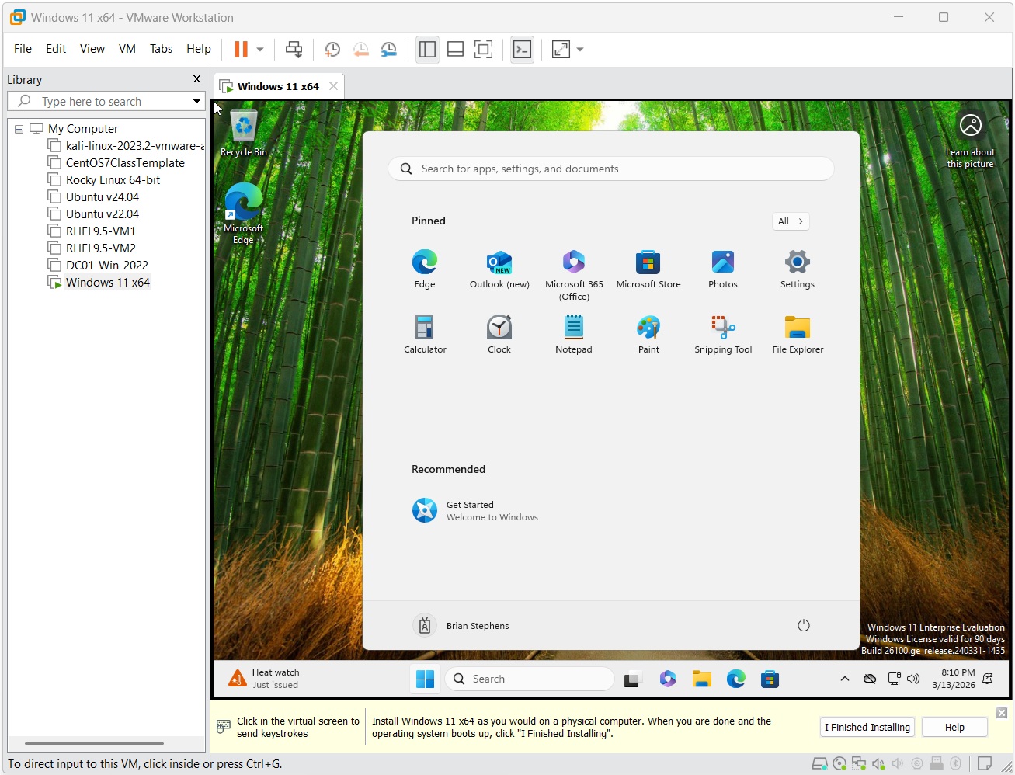Select the kali-linux-2023.2 VM

(x=126, y=146)
